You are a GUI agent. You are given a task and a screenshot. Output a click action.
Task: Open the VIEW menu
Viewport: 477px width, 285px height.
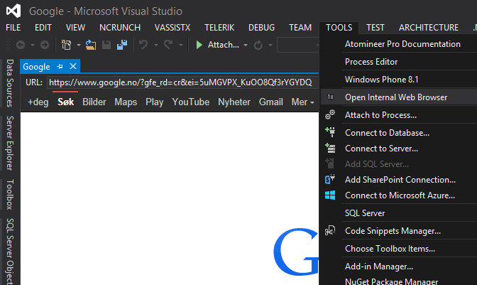pyautogui.click(x=75, y=28)
